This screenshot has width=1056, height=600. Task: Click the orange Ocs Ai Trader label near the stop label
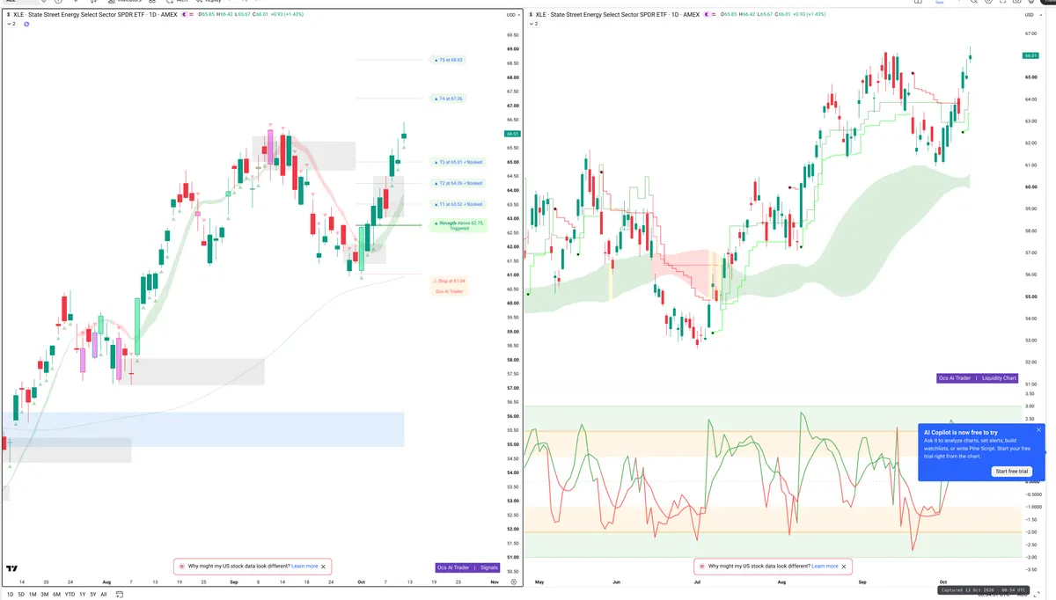pyautogui.click(x=449, y=290)
